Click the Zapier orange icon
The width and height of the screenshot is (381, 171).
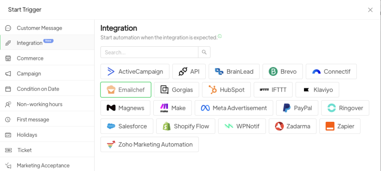330,126
